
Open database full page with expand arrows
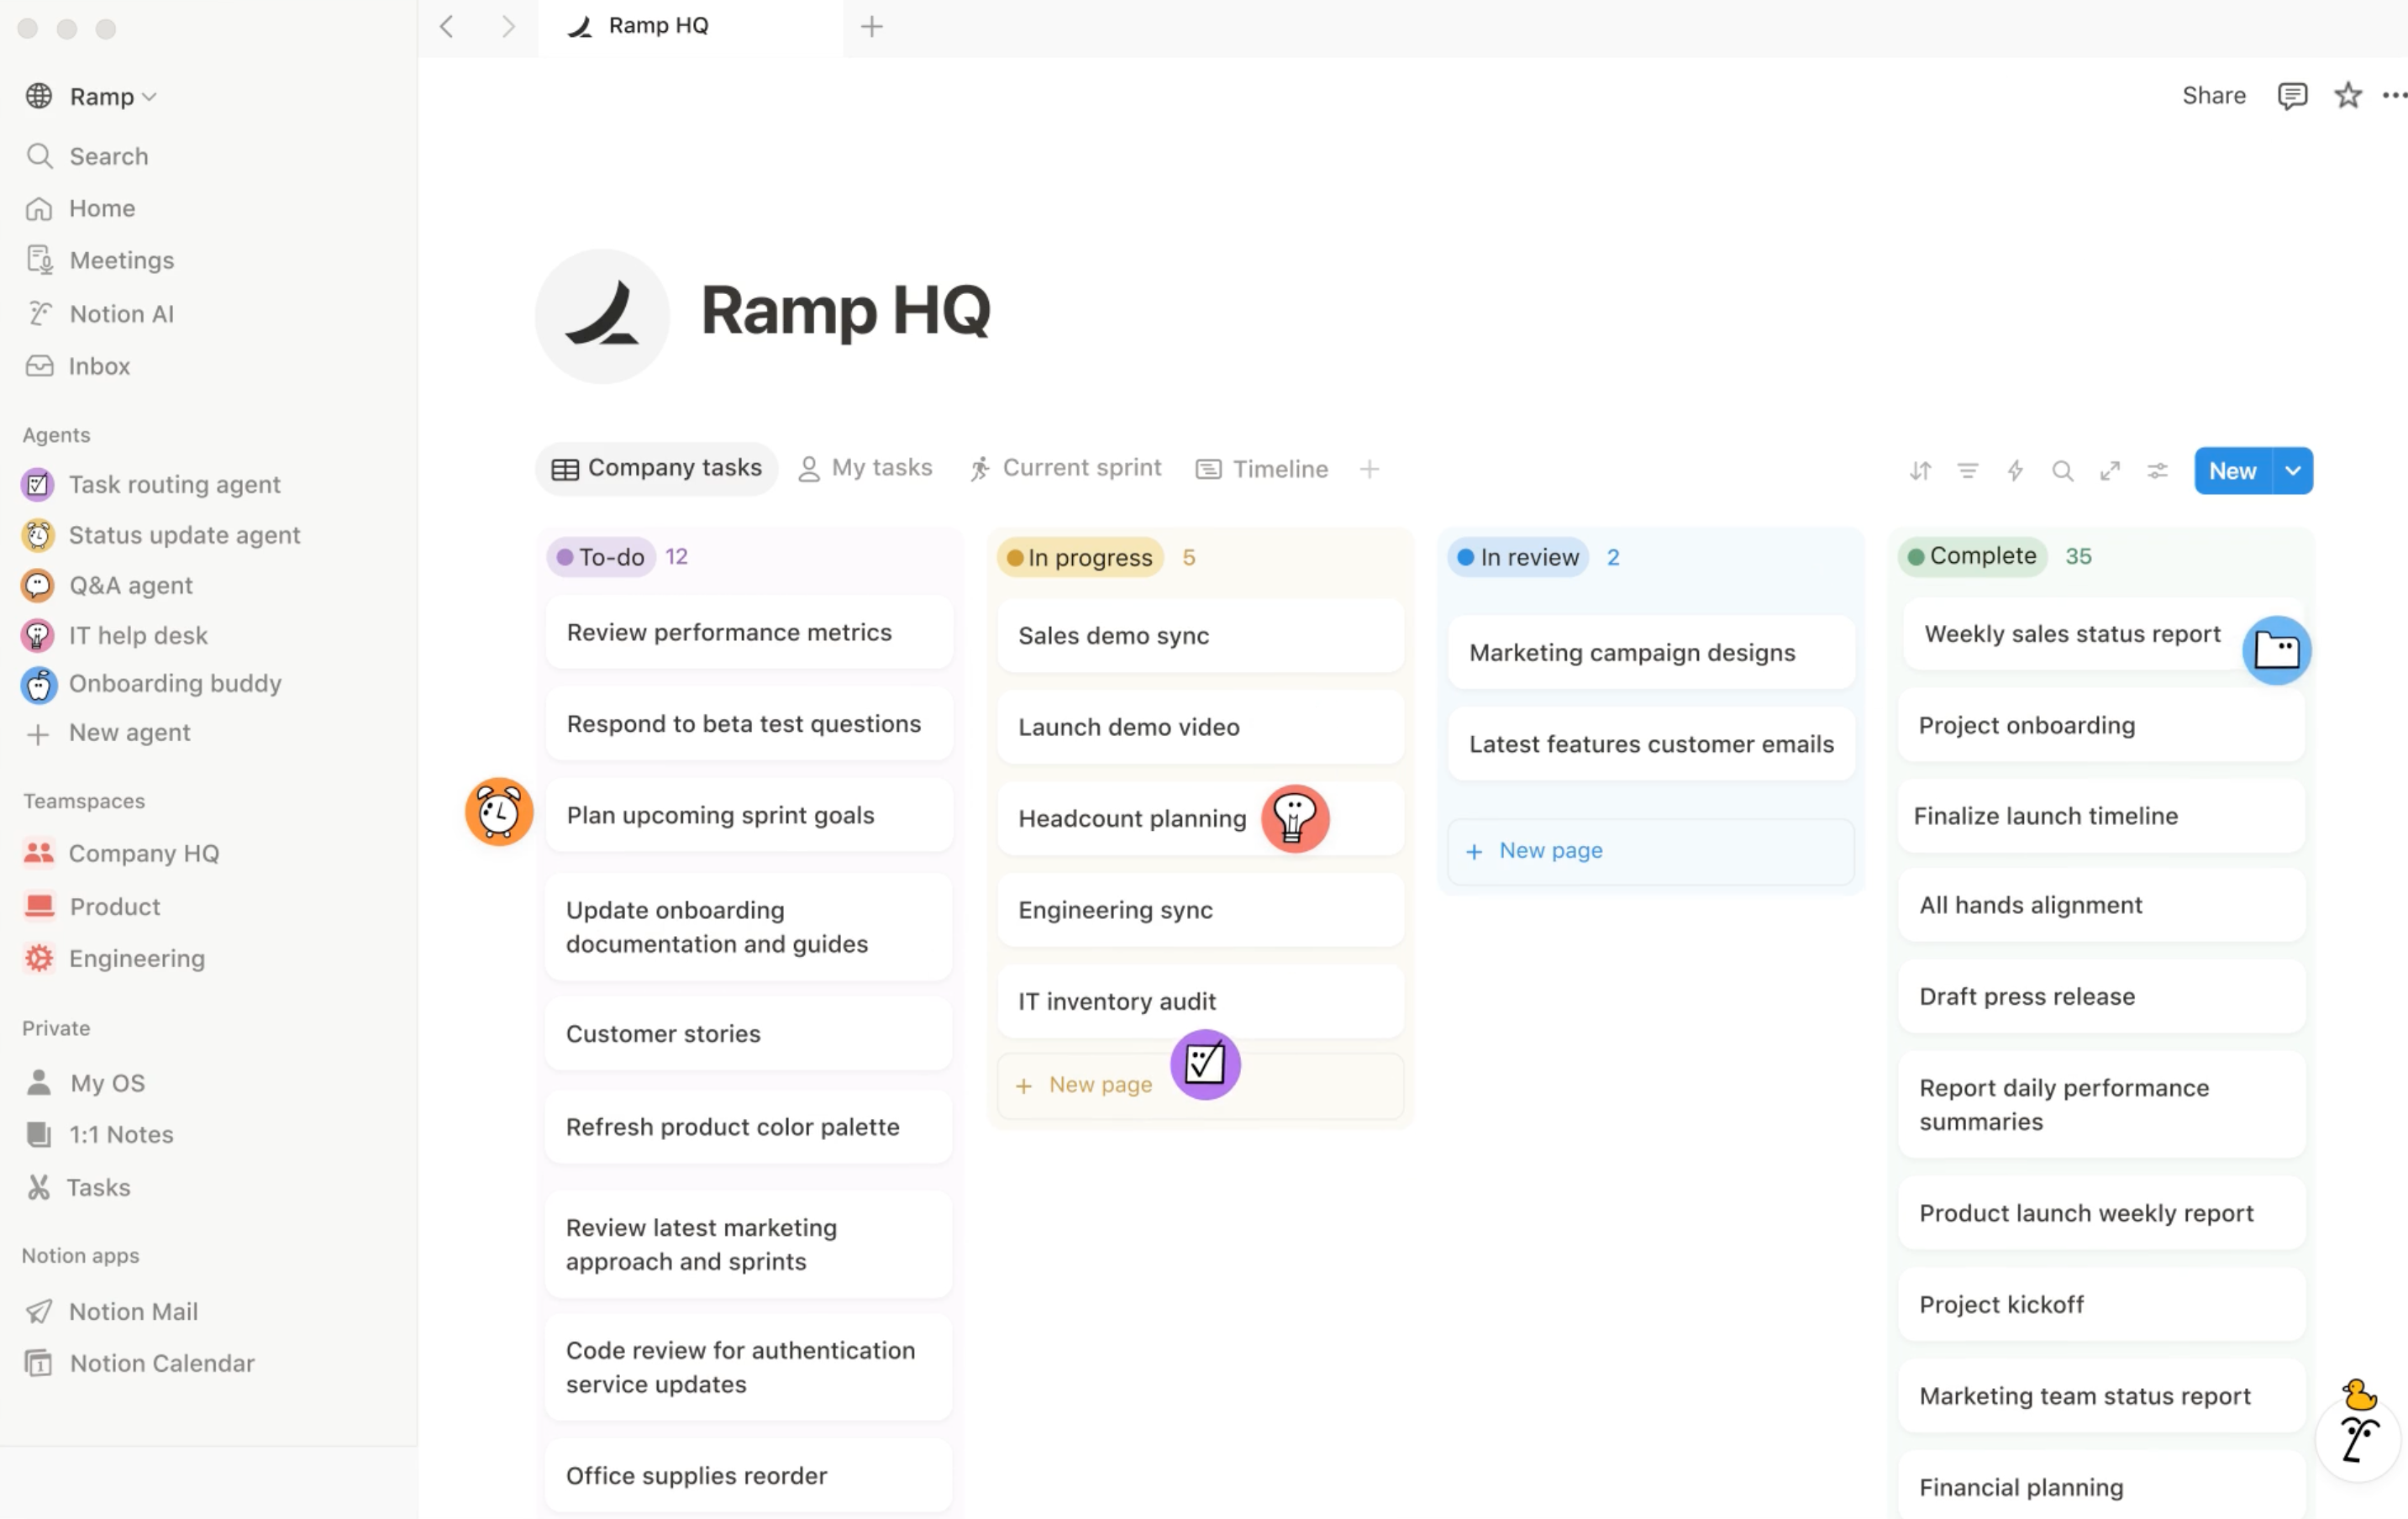click(x=2110, y=470)
